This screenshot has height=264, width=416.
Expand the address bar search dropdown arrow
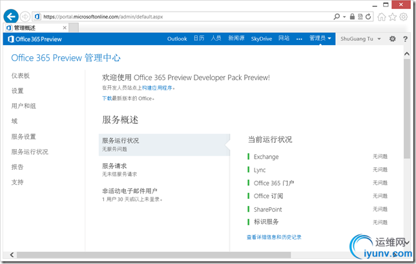(x=344, y=17)
